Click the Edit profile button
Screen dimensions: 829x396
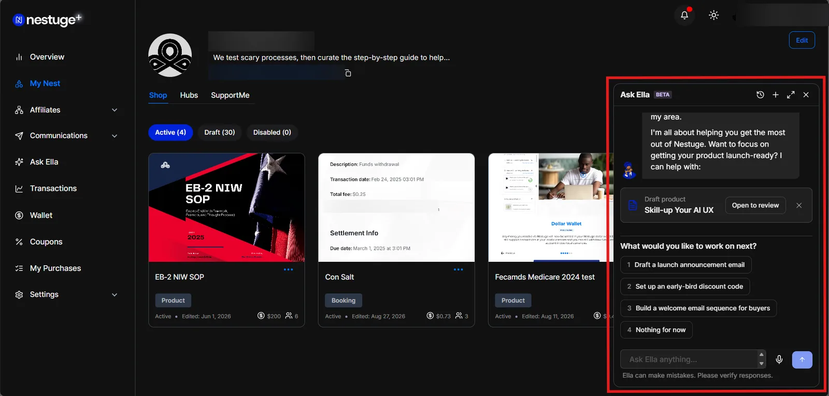coord(802,40)
